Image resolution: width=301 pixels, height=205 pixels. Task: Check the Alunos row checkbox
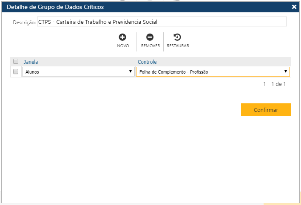click(16, 71)
